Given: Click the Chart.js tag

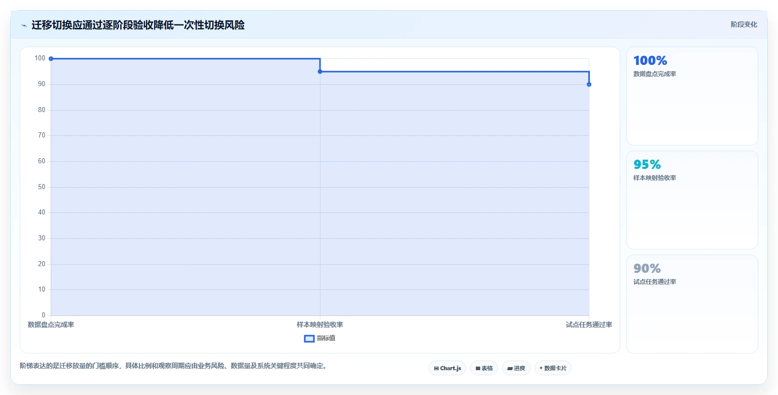Looking at the screenshot, I should (x=447, y=368).
